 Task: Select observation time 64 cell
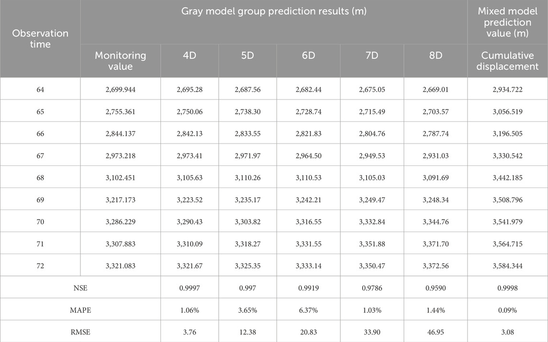click(x=40, y=89)
